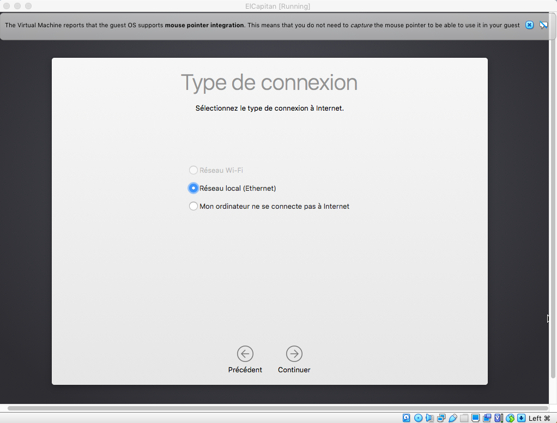The height and width of the screenshot is (423, 557).
Task: Click the ElCapitan [Running] window title
Action: (278, 7)
